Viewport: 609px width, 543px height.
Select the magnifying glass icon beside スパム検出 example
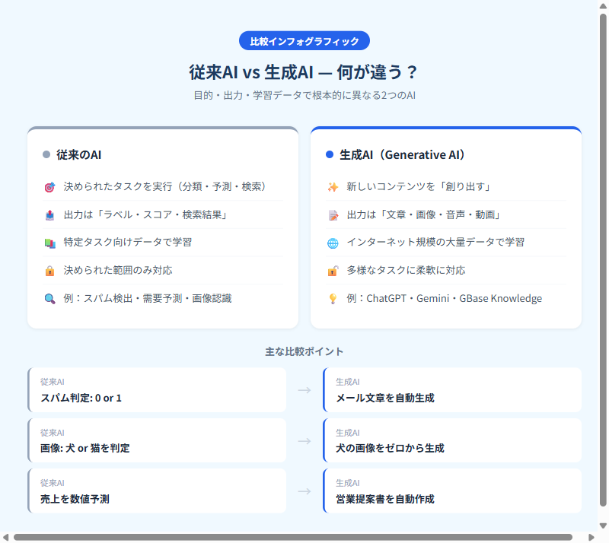[x=49, y=298]
